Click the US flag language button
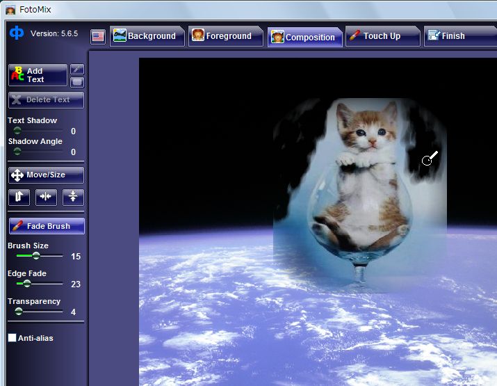Image resolution: width=497 pixels, height=386 pixels. [x=97, y=37]
